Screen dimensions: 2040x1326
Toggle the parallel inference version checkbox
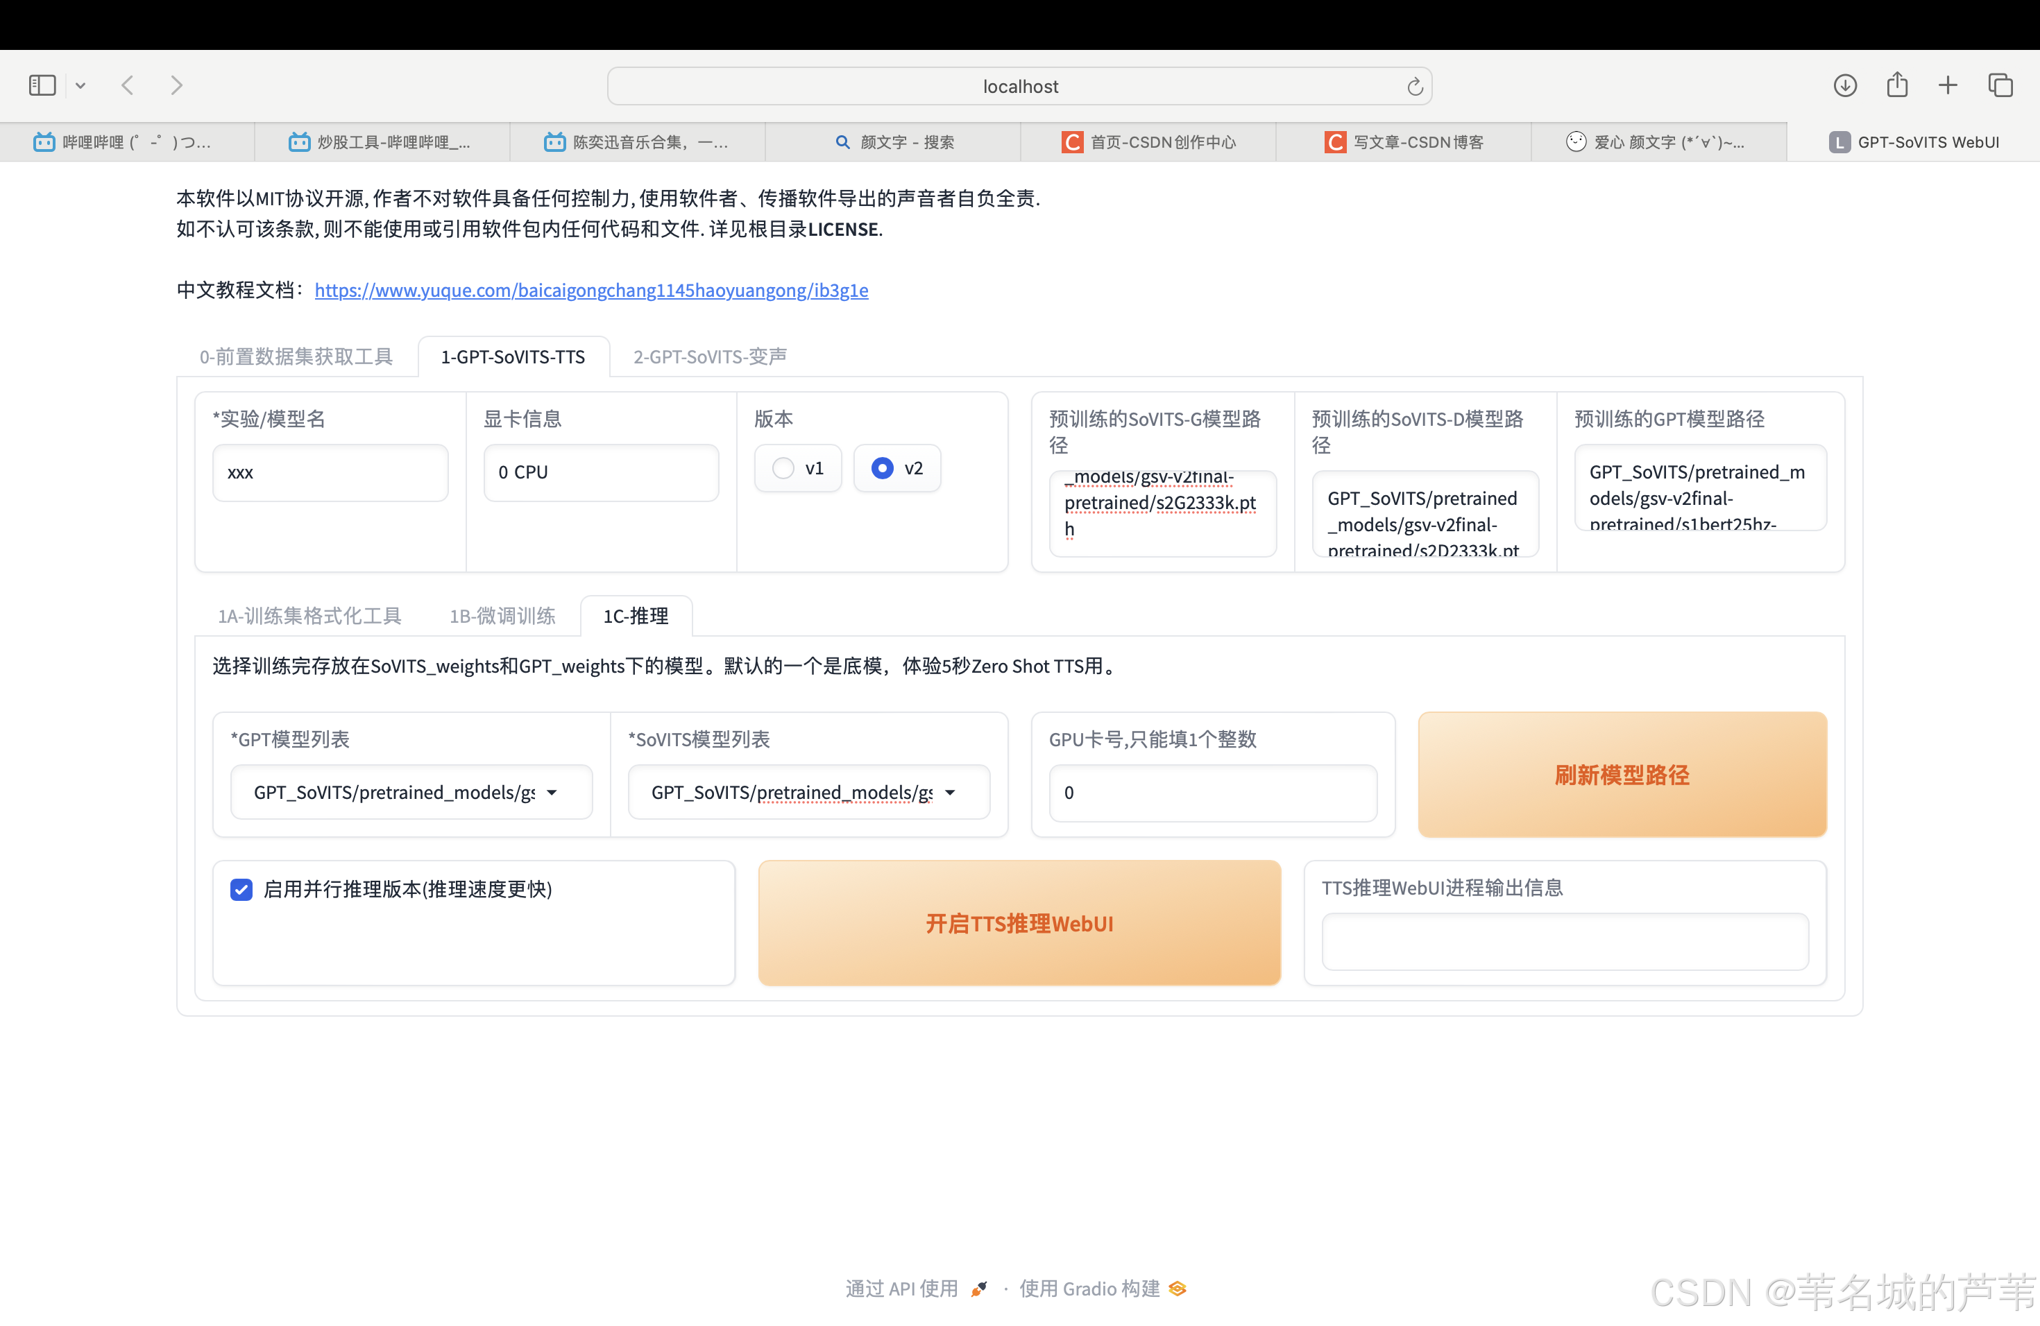(x=241, y=889)
